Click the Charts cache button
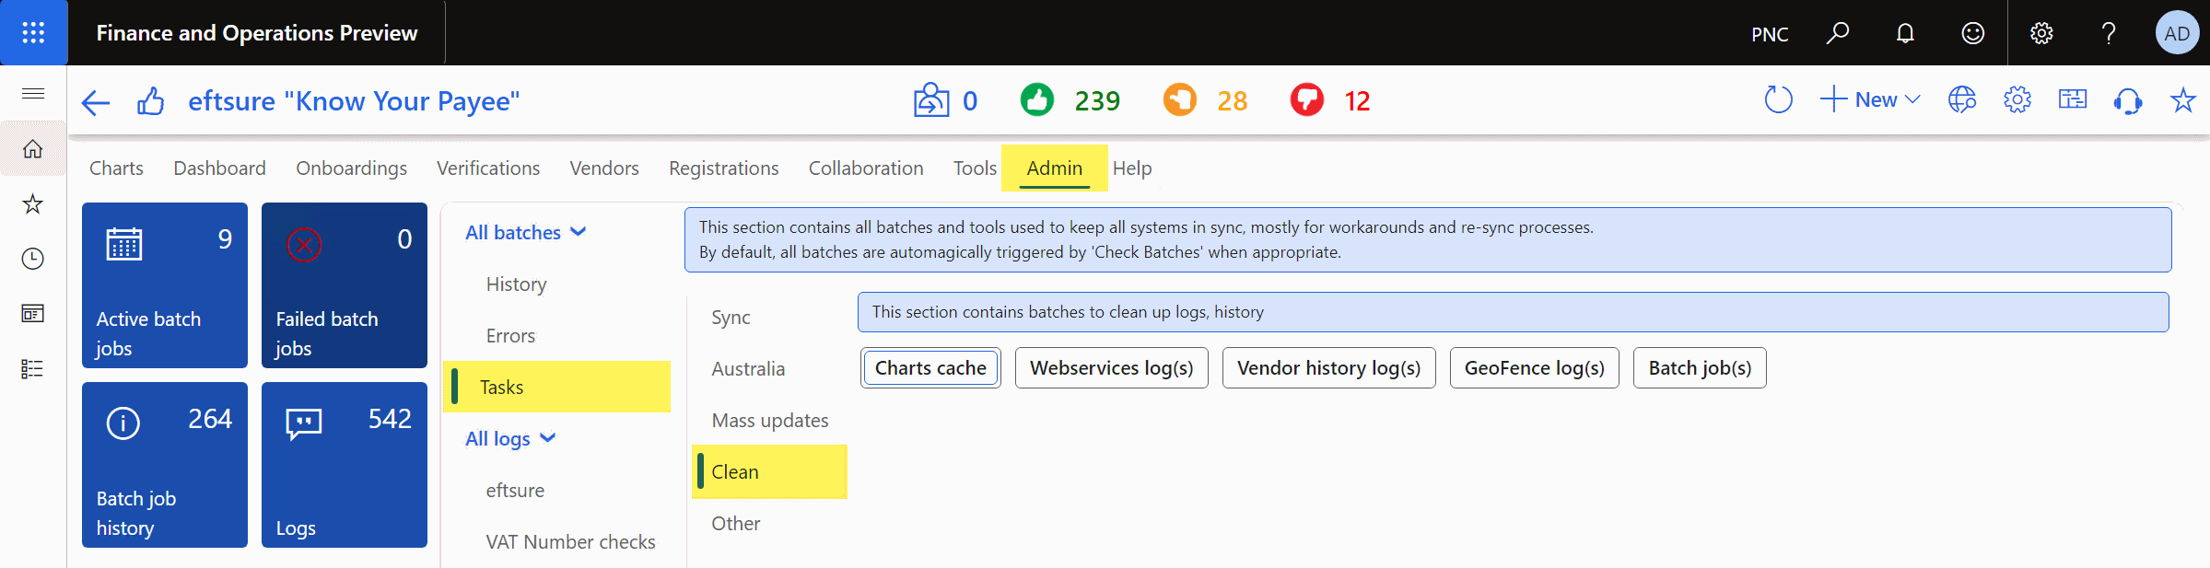2210x568 pixels. [930, 368]
